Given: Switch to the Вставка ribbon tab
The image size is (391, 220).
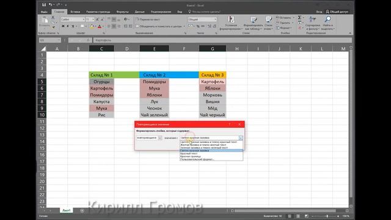Looking at the screenshot, I should click(x=75, y=12).
